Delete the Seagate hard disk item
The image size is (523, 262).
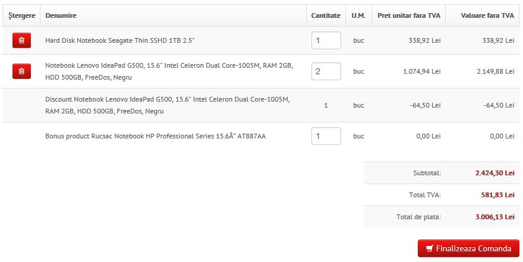pos(21,40)
